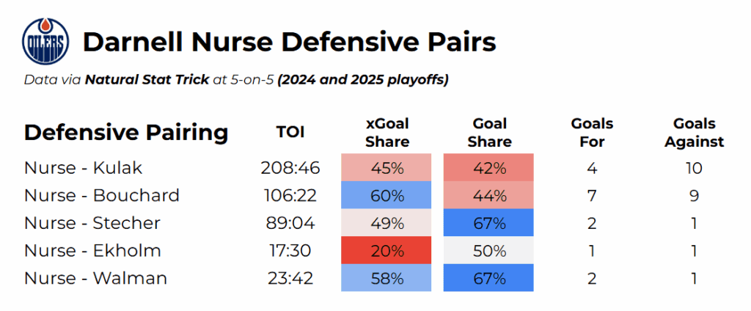Select the blue 60% xGoal Share cell
Viewport: 751px width, 311px height.
387,196
